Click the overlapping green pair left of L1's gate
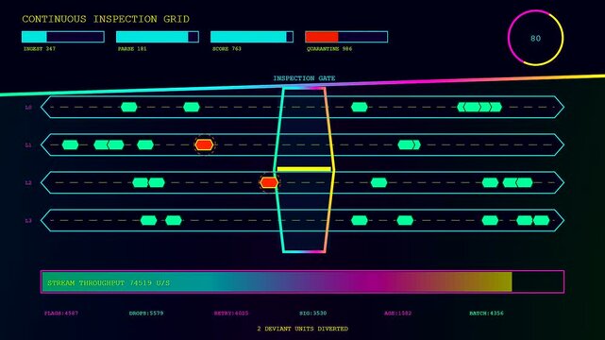This screenshot has width=605, height=340. [109, 145]
